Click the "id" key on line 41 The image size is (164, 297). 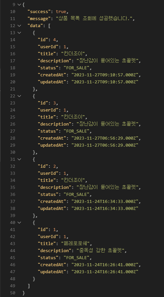pyautogui.click(x=43, y=230)
